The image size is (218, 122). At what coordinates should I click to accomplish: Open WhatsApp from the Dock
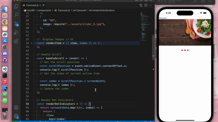click(5, 101)
